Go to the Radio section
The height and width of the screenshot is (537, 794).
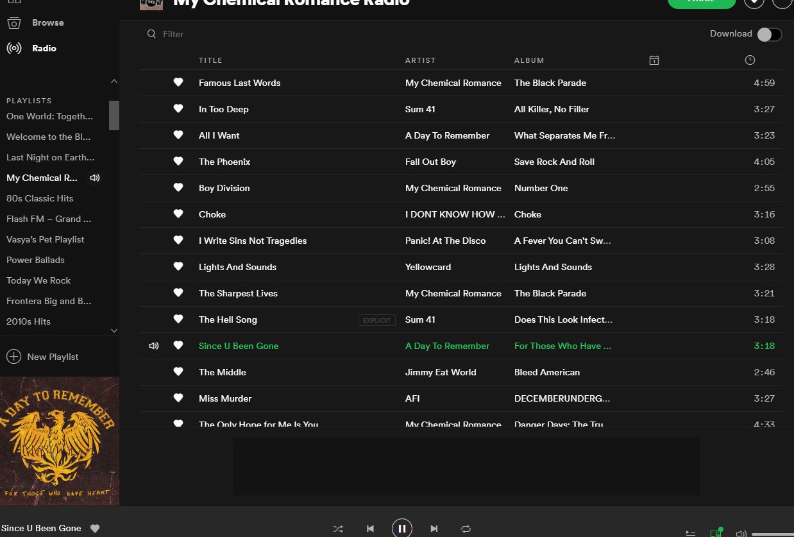point(44,48)
